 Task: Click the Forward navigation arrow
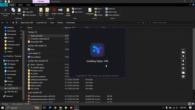7,23
